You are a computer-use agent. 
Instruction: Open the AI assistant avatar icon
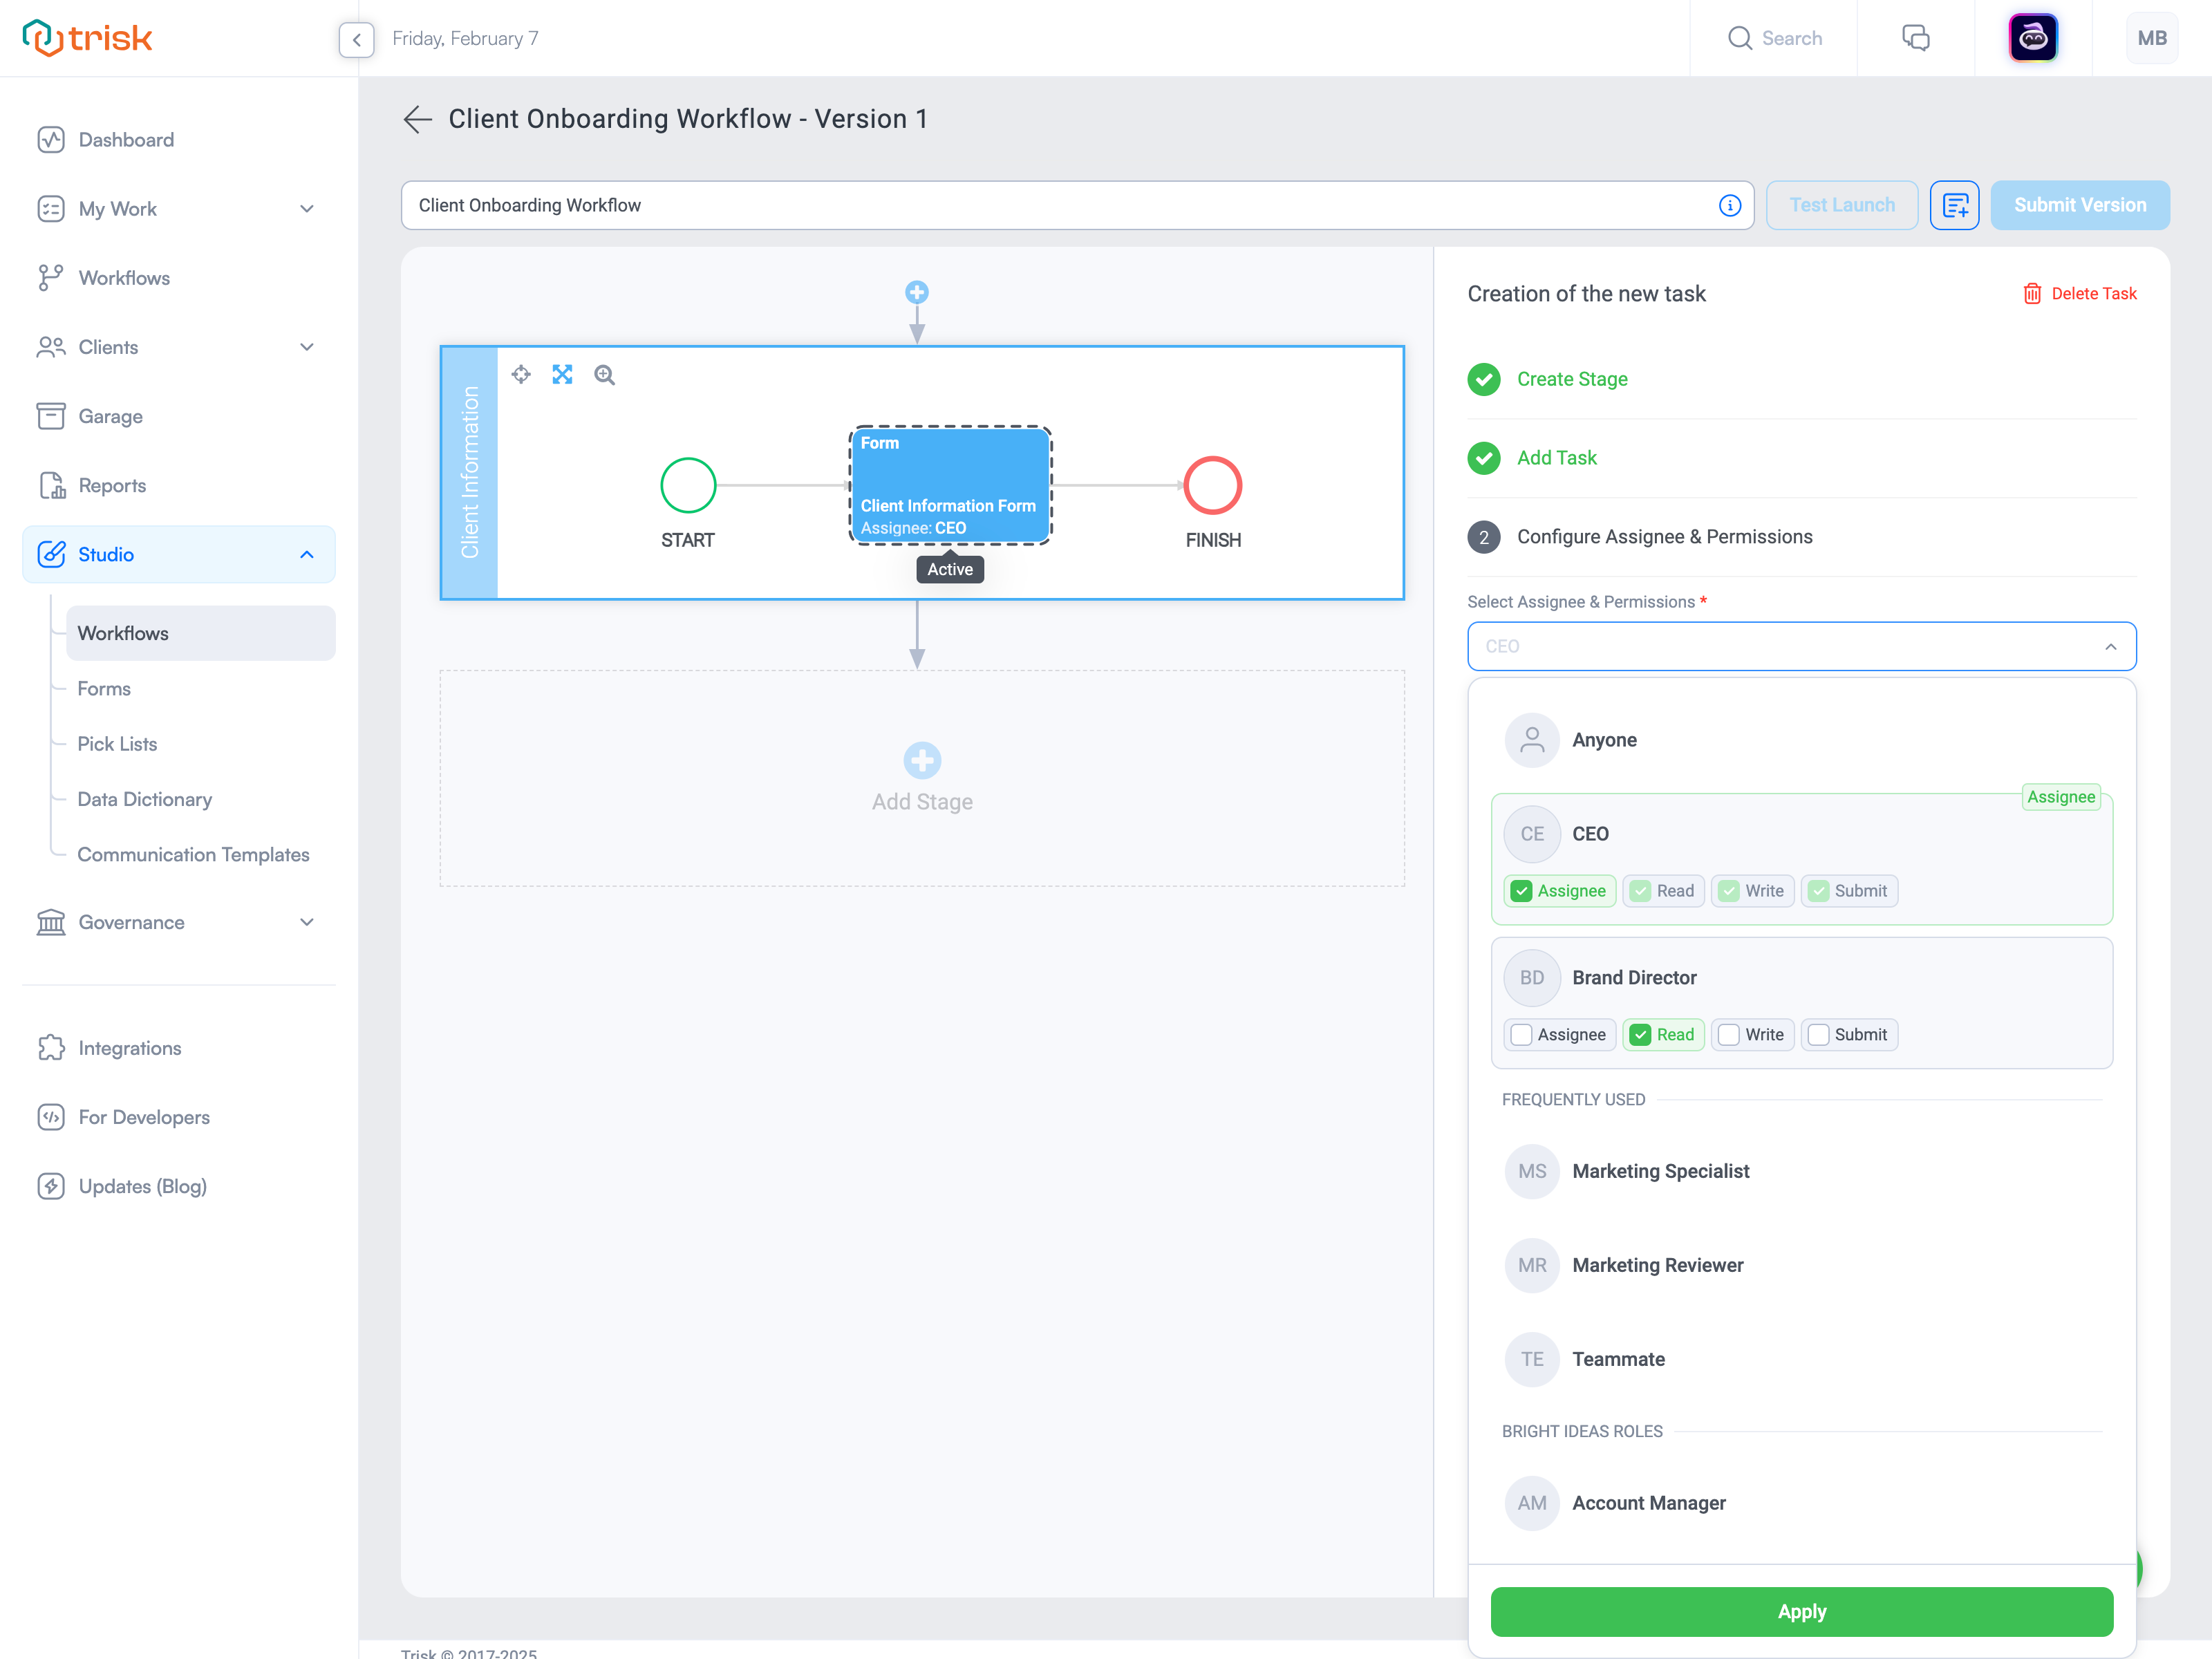coord(2033,38)
